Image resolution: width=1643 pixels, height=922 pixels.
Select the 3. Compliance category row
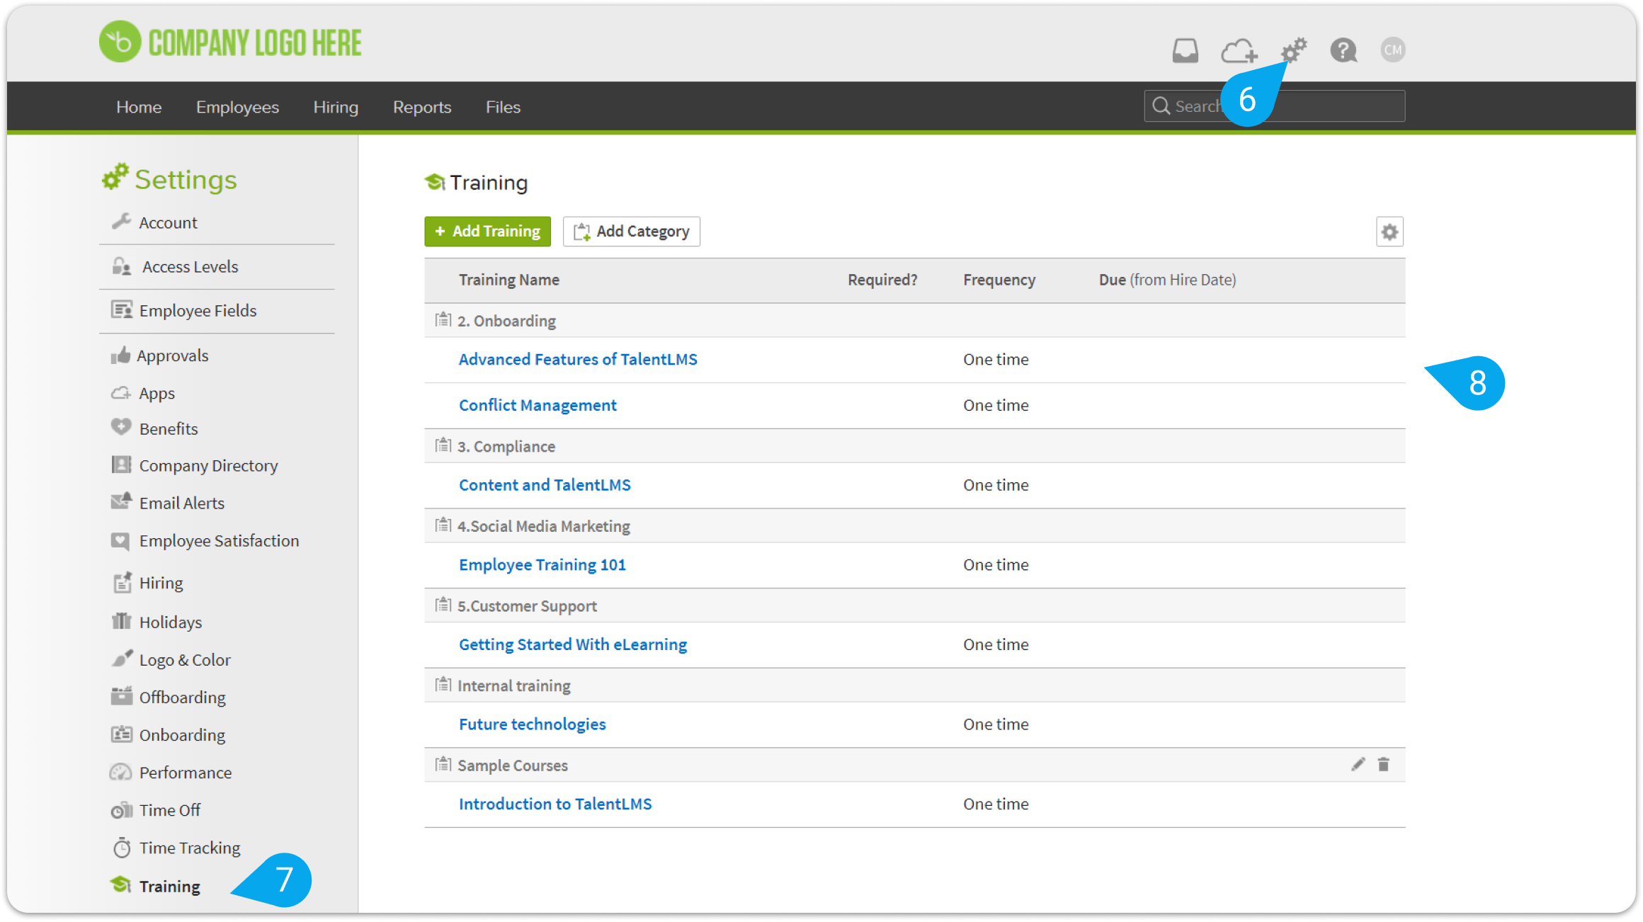(x=506, y=447)
